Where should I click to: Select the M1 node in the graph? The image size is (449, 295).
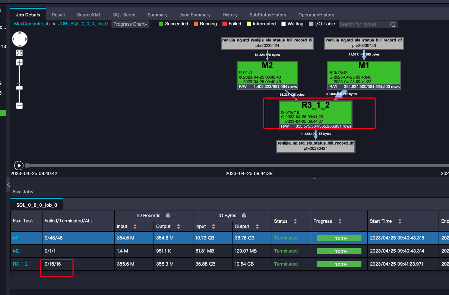click(364, 75)
